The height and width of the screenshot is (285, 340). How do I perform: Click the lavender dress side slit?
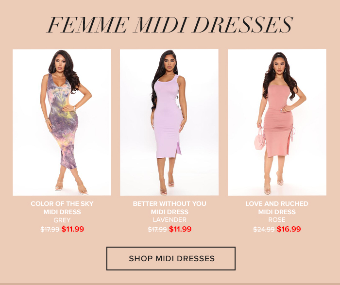pos(178,147)
